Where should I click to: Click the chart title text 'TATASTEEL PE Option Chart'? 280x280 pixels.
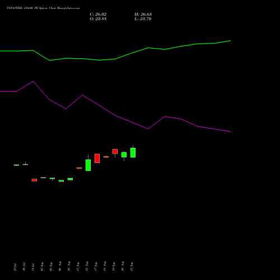pos(43,8)
